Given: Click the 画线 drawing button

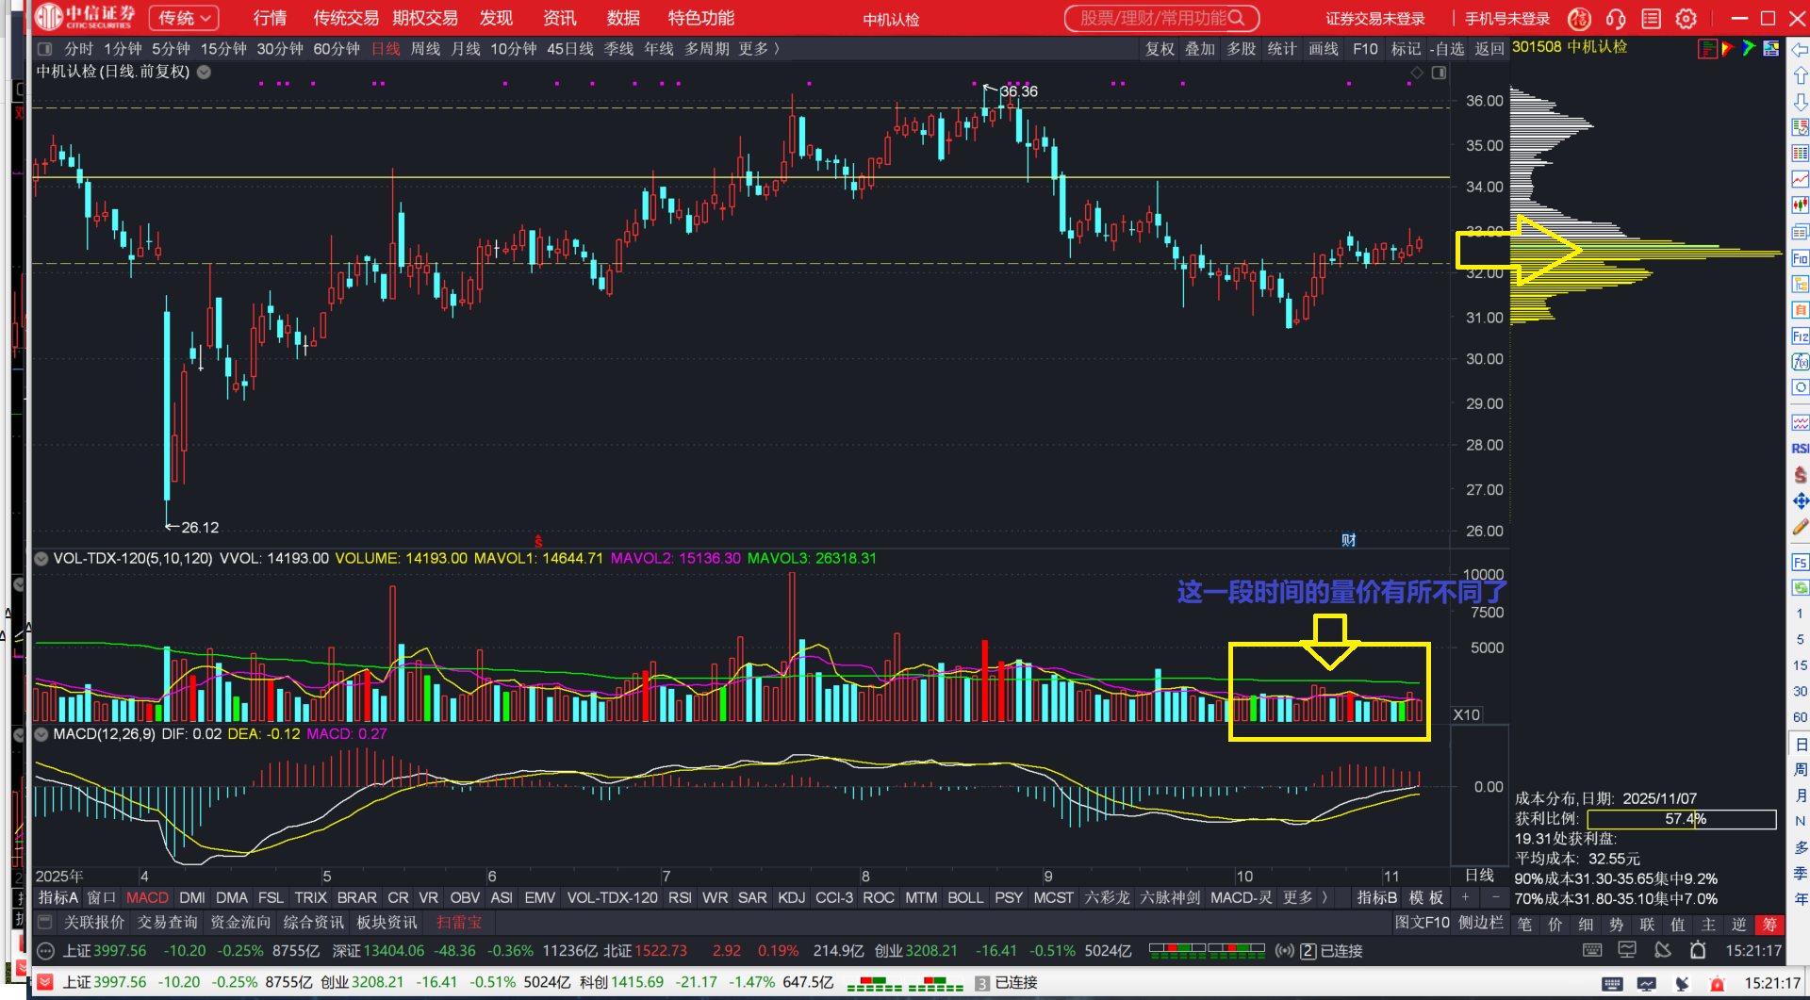Looking at the screenshot, I should pos(1324,49).
